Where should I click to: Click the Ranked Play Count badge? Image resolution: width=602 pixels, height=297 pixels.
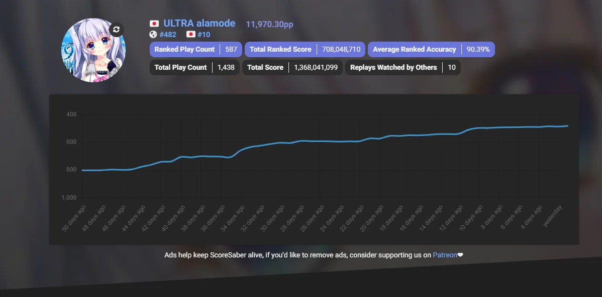[x=196, y=50]
